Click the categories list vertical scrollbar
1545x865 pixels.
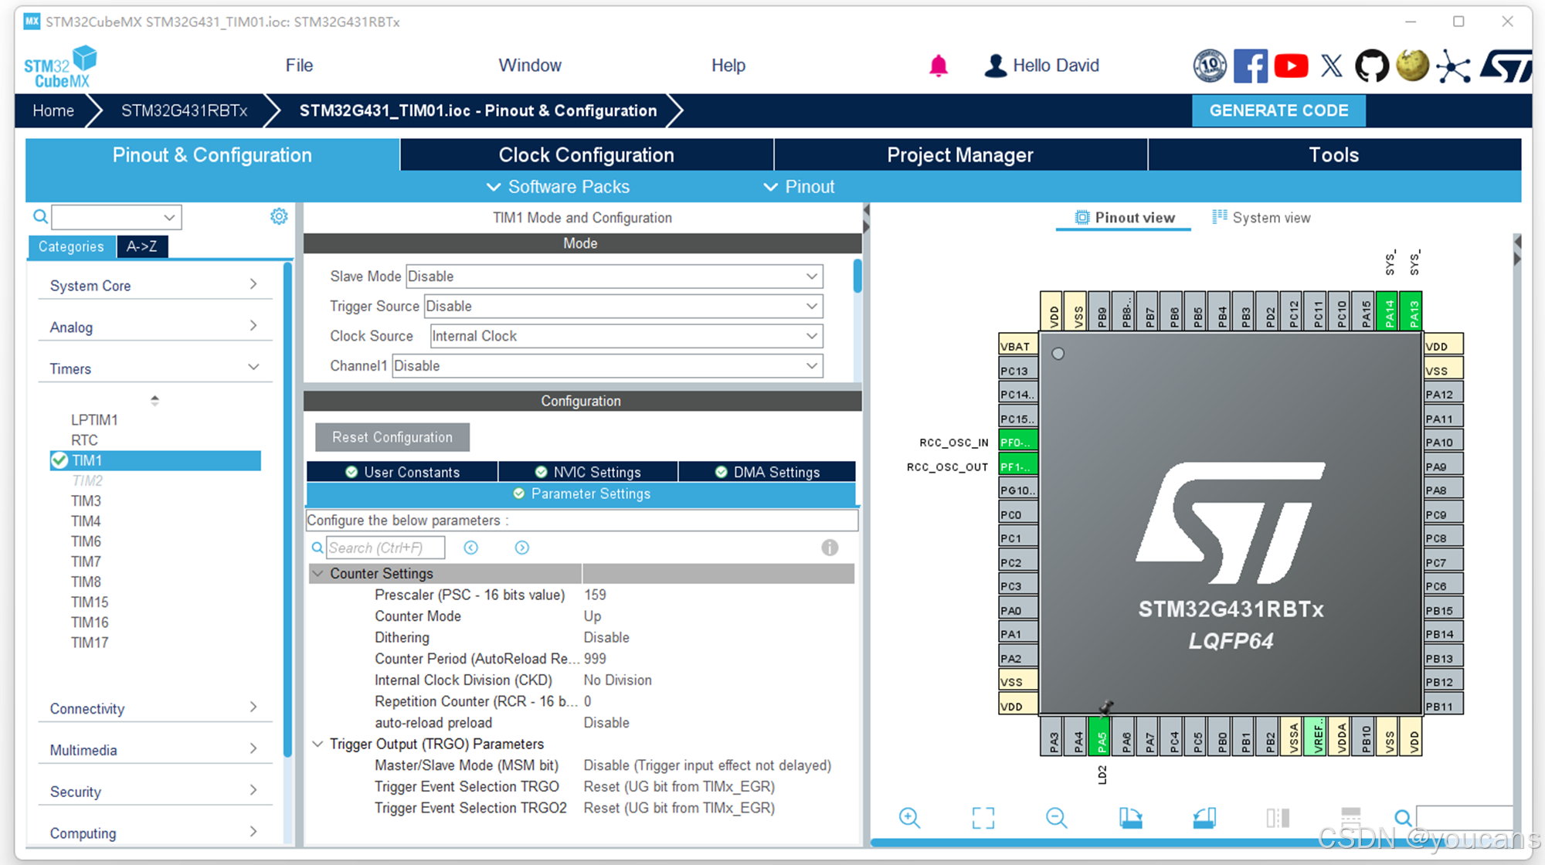[x=287, y=510]
